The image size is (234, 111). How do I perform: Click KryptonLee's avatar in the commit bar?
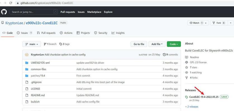pos(27,55)
